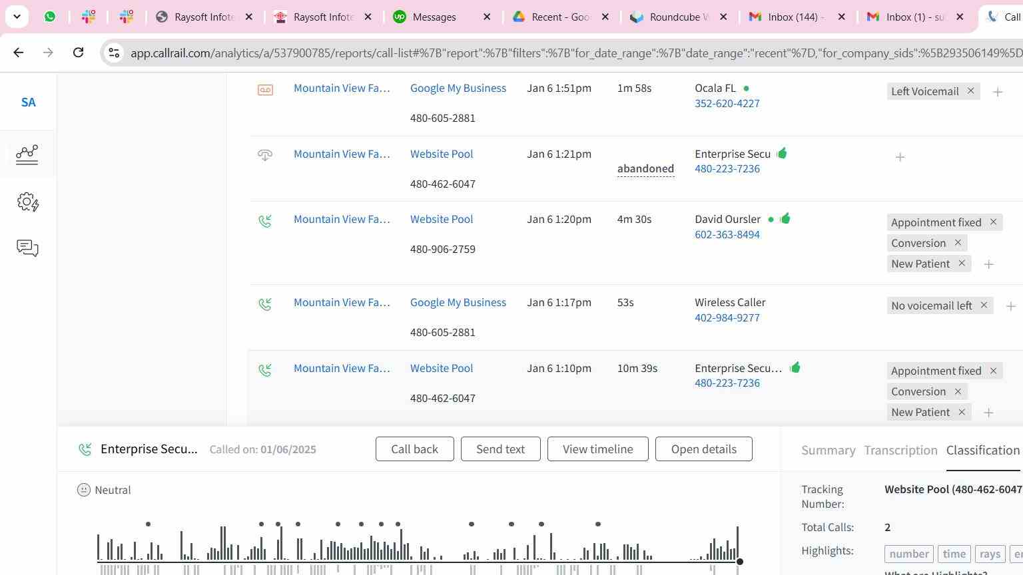Remove the No voicemail left tag
The image size is (1023, 575).
(984, 305)
